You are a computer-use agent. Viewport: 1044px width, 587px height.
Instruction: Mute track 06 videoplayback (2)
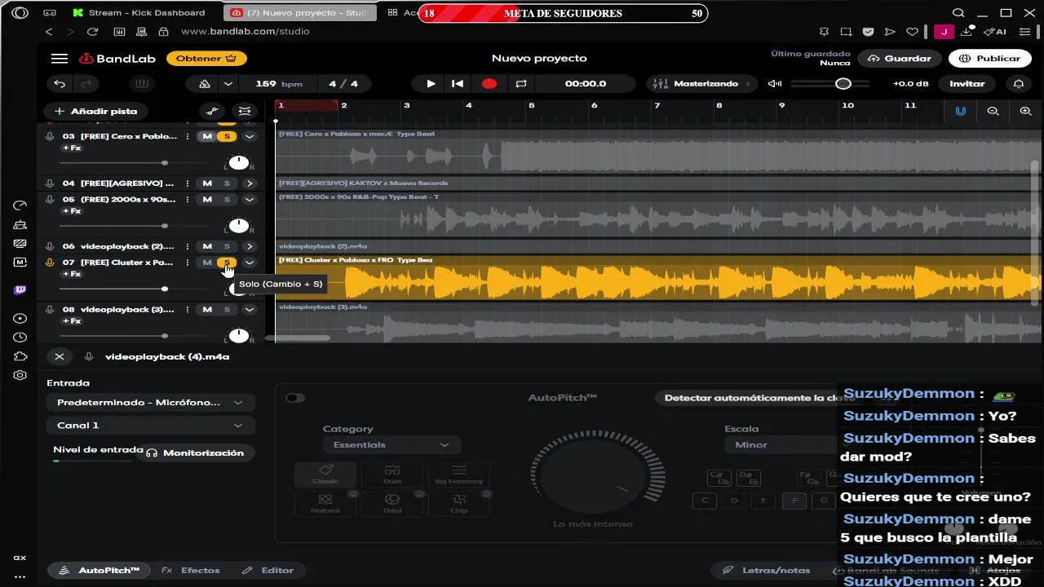click(x=207, y=246)
